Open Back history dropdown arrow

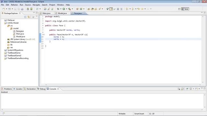tap(145, 9)
